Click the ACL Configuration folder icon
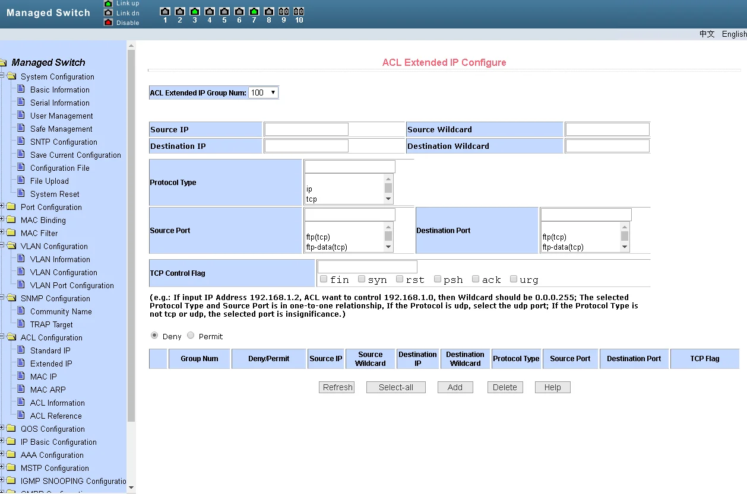Screen dimensions: 747x494 pos(11,337)
